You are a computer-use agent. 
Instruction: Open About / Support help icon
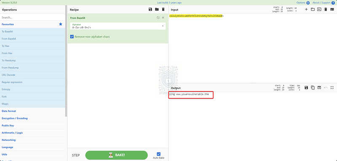(333, 3)
